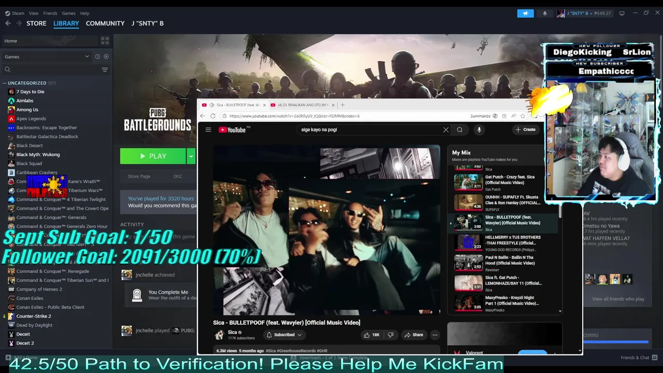Viewport: 663px width, 373px height.
Task: Select Dead by Daylight in library
Action: tap(34, 325)
